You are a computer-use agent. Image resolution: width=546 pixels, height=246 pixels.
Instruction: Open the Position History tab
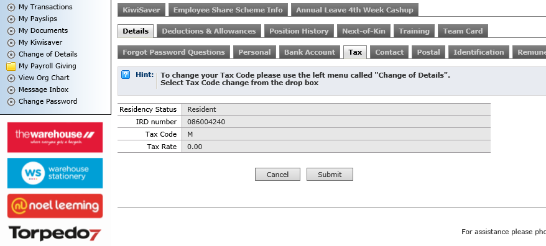tap(298, 31)
